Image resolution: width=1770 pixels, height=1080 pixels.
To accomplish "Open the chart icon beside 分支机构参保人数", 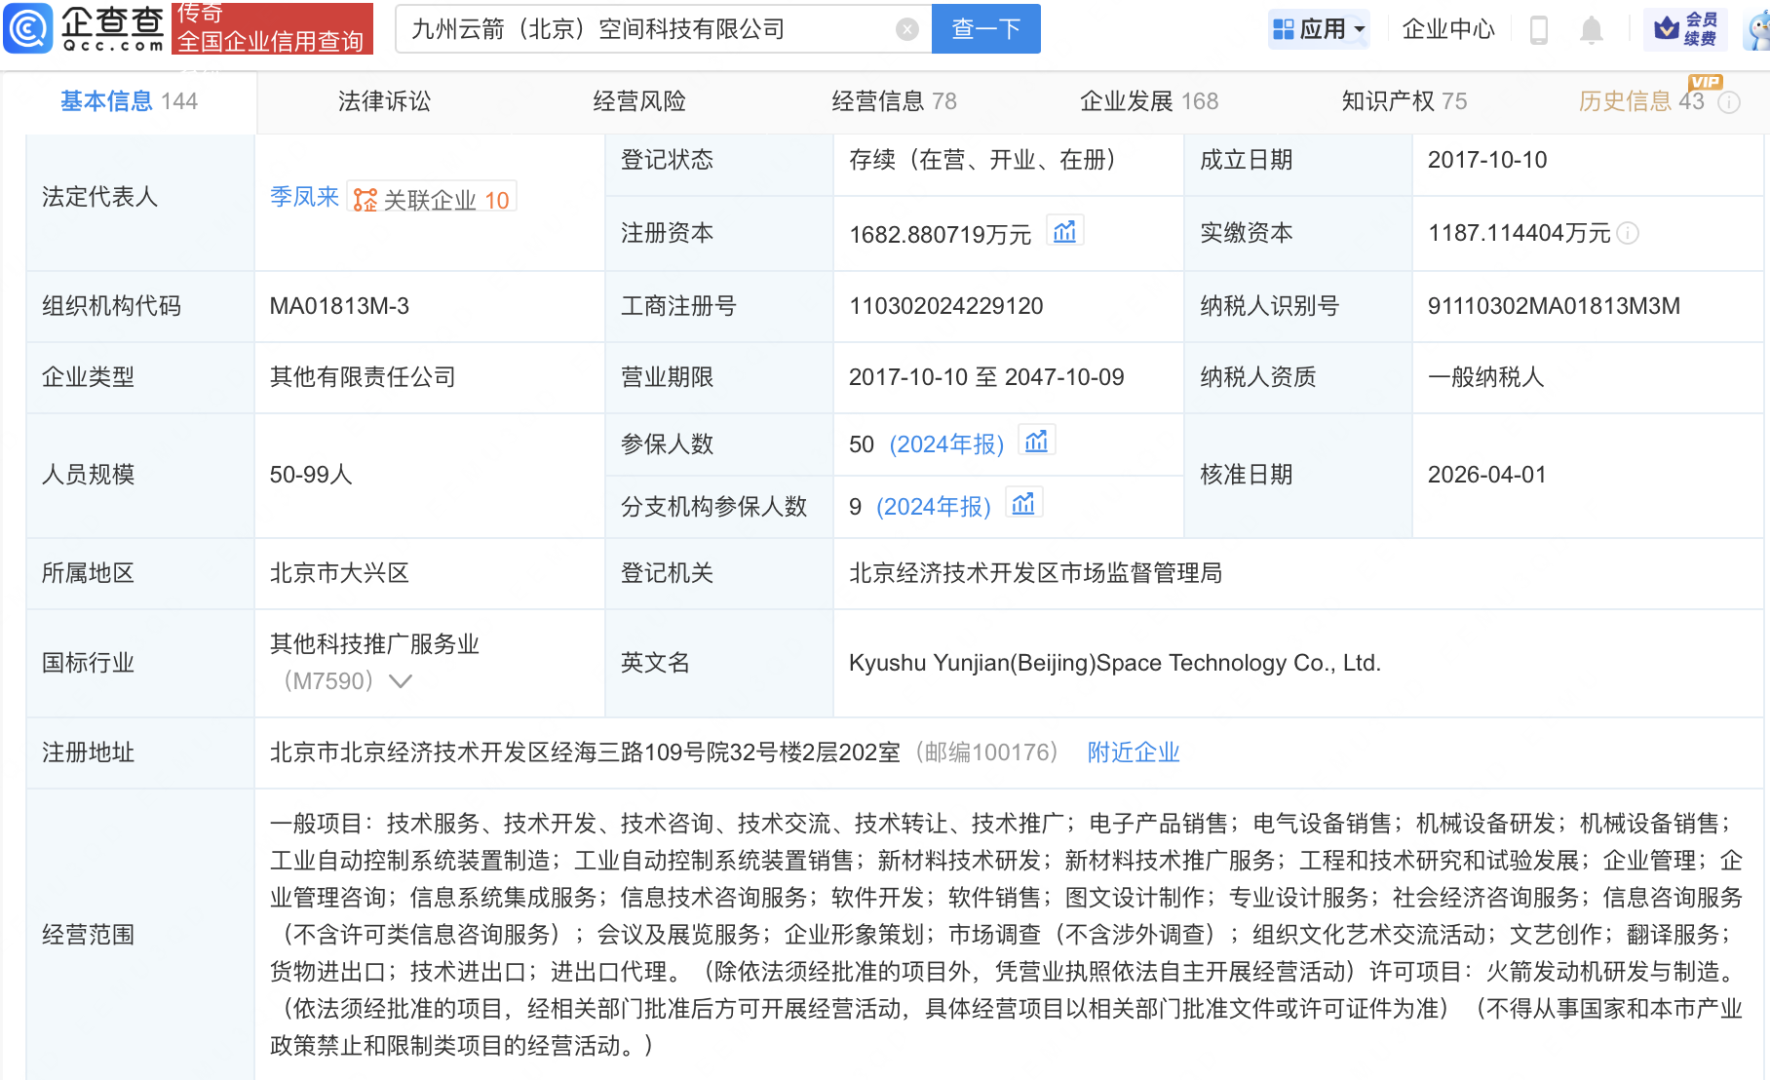I will (x=1023, y=503).
